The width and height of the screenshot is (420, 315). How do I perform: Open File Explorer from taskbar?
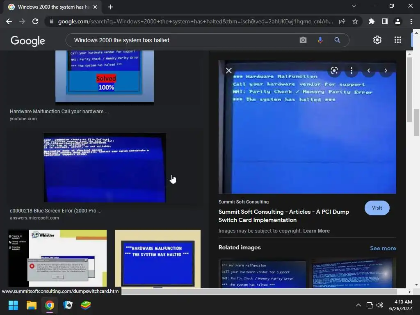(31, 305)
